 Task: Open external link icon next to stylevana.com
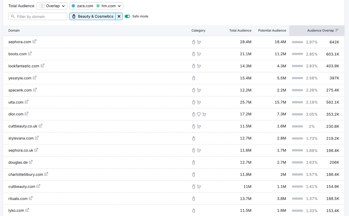click(37, 138)
